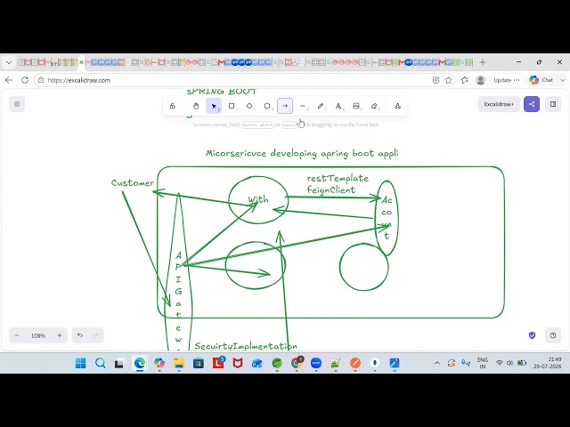Zoom out with the minus button
The height and width of the screenshot is (427, 570).
click(x=17, y=335)
